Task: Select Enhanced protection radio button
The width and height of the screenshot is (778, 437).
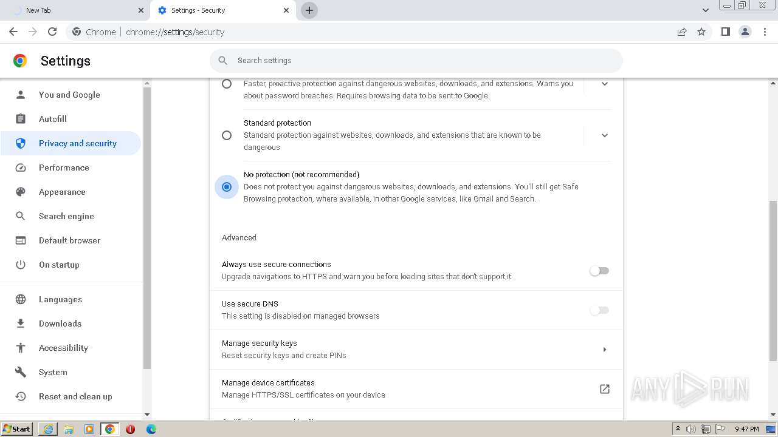Action: pos(227,84)
